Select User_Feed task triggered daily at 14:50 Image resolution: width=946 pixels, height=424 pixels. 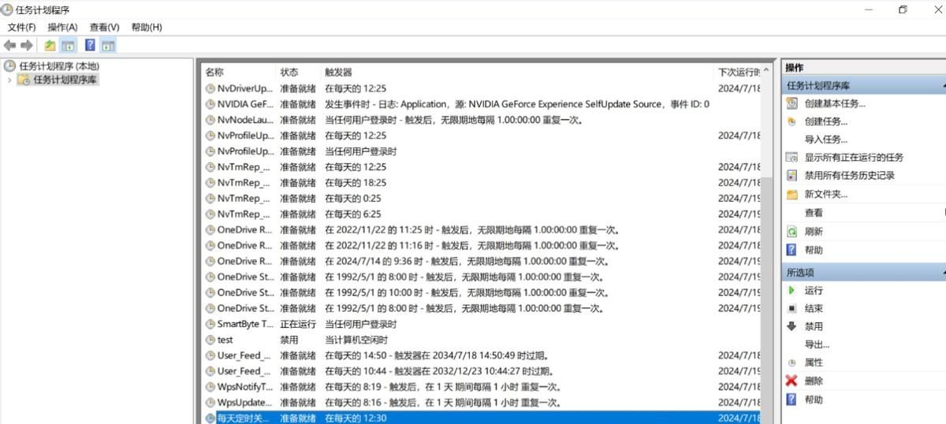481,355
